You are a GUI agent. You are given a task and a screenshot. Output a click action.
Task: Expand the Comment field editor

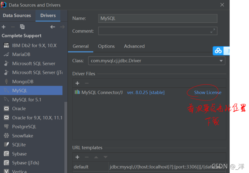213,31
